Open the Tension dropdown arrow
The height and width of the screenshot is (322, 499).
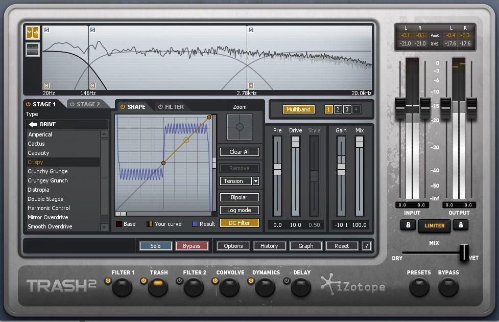(x=255, y=181)
